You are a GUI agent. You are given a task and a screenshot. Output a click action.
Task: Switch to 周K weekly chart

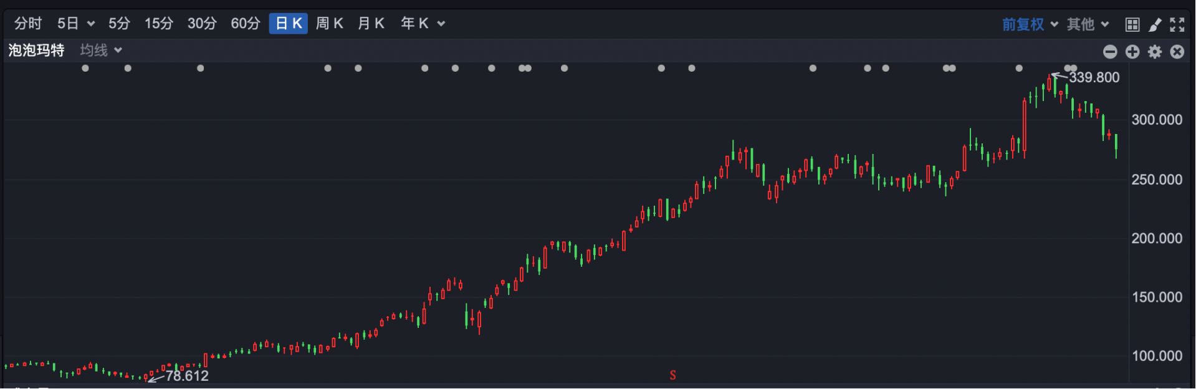329,24
